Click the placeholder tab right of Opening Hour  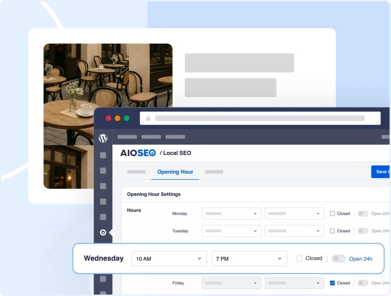click(214, 172)
